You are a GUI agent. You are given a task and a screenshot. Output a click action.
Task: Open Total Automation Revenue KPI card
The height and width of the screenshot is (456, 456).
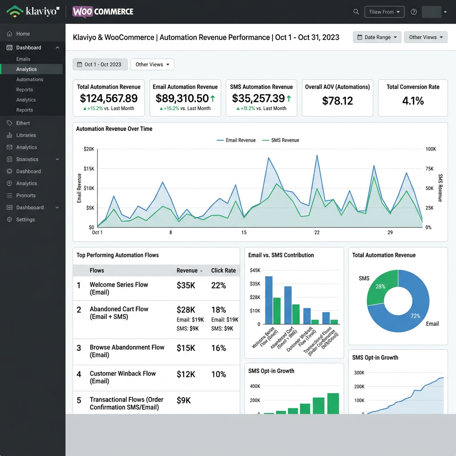[109, 98]
